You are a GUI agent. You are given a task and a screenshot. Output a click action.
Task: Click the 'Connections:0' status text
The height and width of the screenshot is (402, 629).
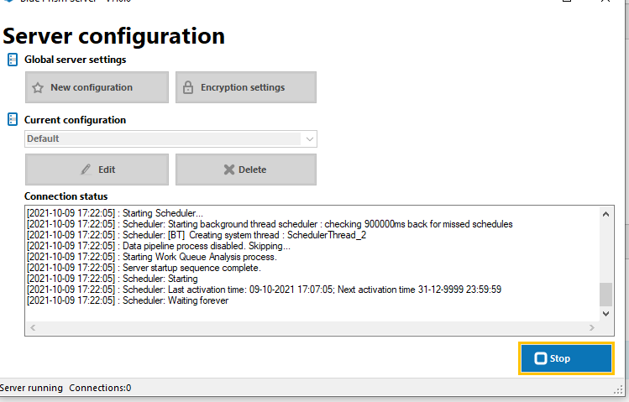pyautogui.click(x=100, y=388)
